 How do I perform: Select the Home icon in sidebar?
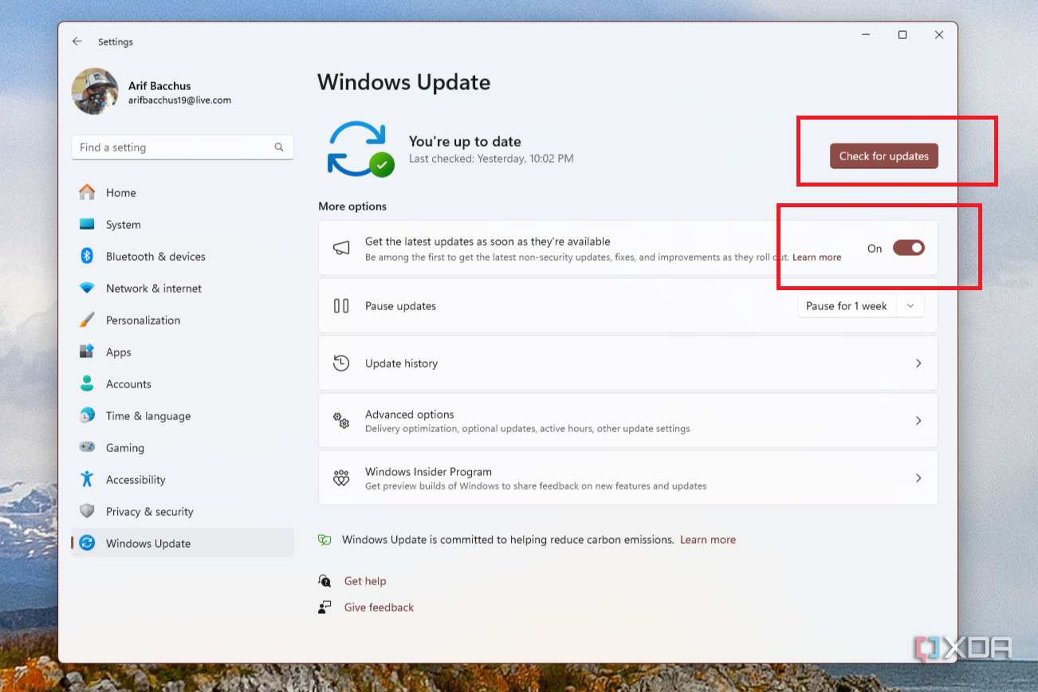point(88,192)
